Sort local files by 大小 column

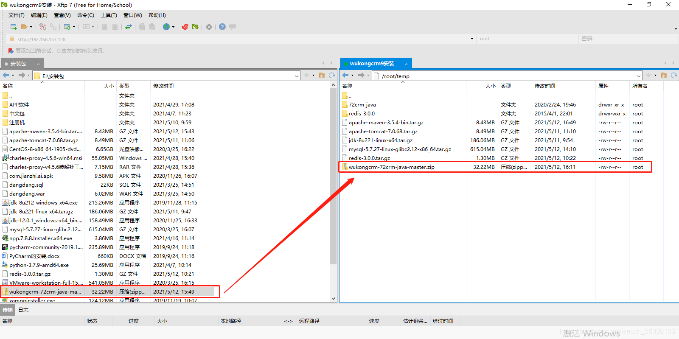(100, 86)
